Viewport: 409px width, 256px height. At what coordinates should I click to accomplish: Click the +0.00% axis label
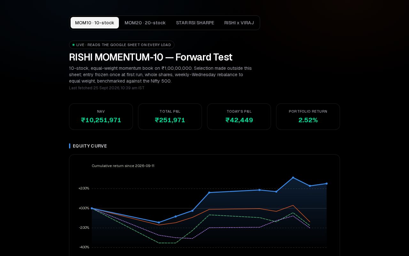pyautogui.click(x=84, y=208)
